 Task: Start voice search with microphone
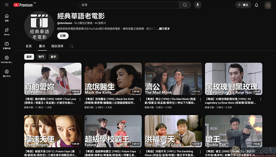[198, 5]
